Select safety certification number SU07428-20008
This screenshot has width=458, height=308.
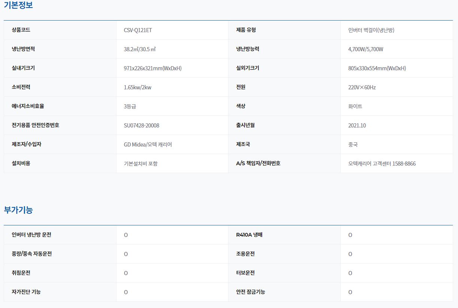coord(142,126)
